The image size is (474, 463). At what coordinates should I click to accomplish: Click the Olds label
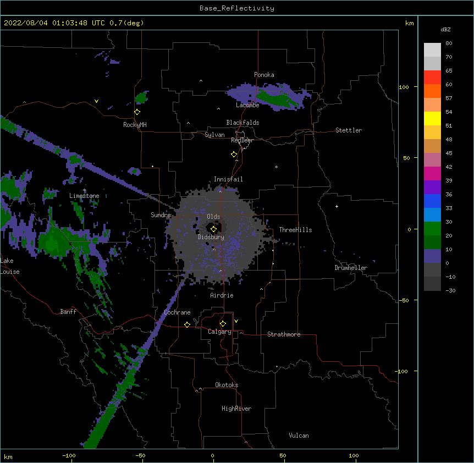pos(213,217)
